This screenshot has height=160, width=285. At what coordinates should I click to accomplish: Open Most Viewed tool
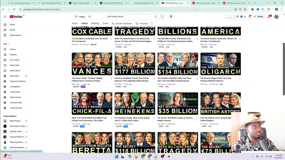[x=15, y=97]
